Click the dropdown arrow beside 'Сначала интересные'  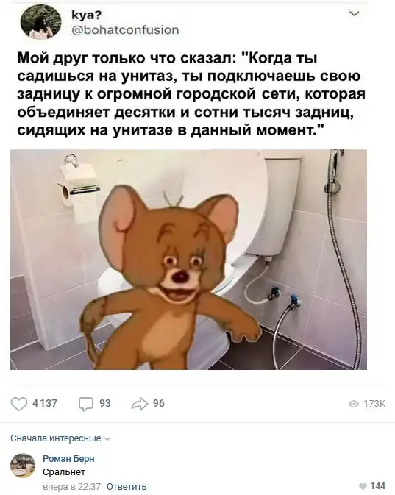[107, 439]
